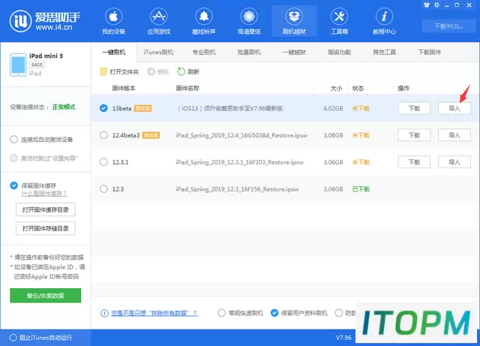Switch to the 一键刷机 tab
Viewport: 480px width, 346px height.
pos(113,53)
